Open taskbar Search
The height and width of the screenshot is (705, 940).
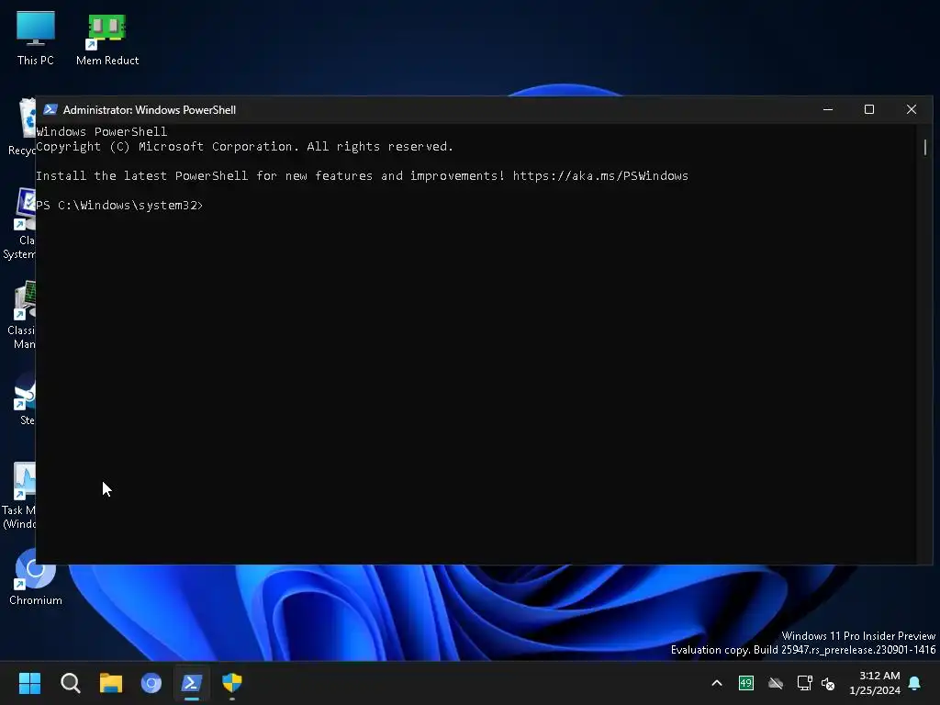pos(70,683)
